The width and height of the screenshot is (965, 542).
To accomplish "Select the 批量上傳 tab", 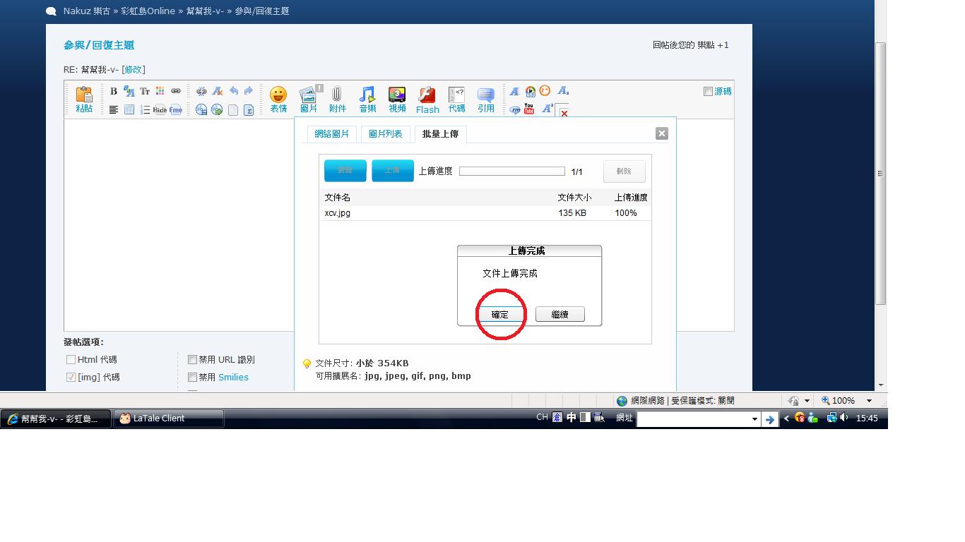I will (440, 134).
